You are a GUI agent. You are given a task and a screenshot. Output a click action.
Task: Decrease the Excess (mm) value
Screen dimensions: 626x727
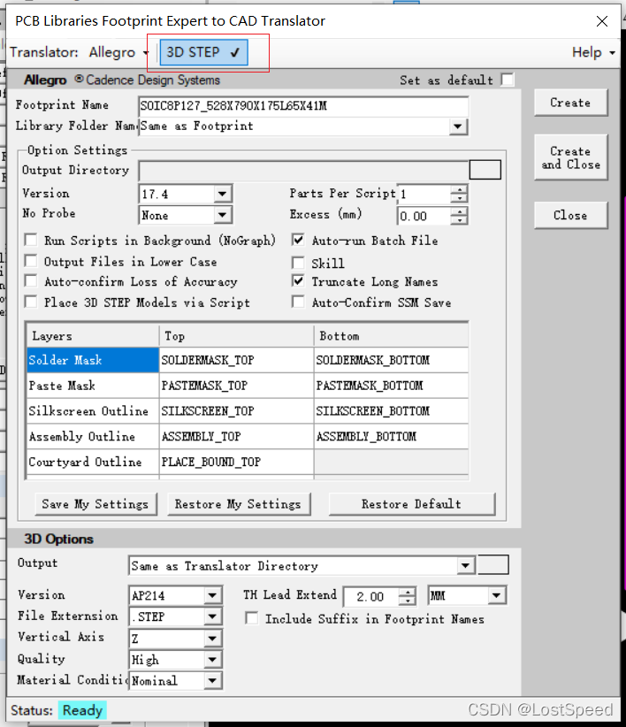coord(459,219)
